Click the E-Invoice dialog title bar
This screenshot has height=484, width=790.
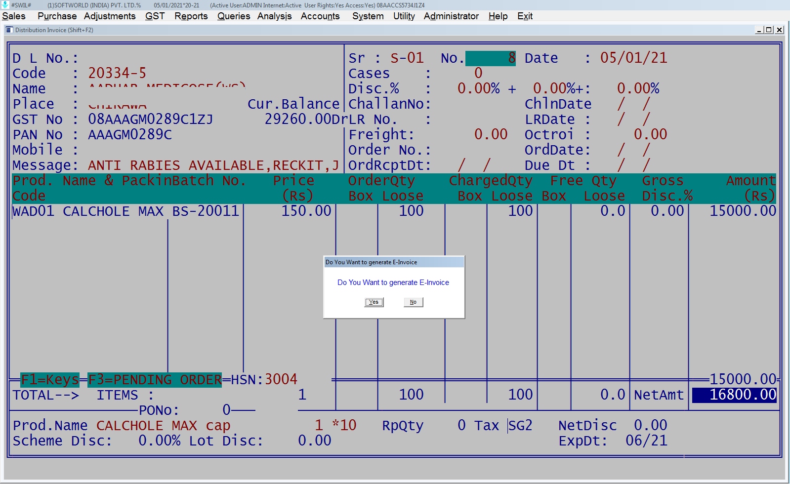click(394, 262)
